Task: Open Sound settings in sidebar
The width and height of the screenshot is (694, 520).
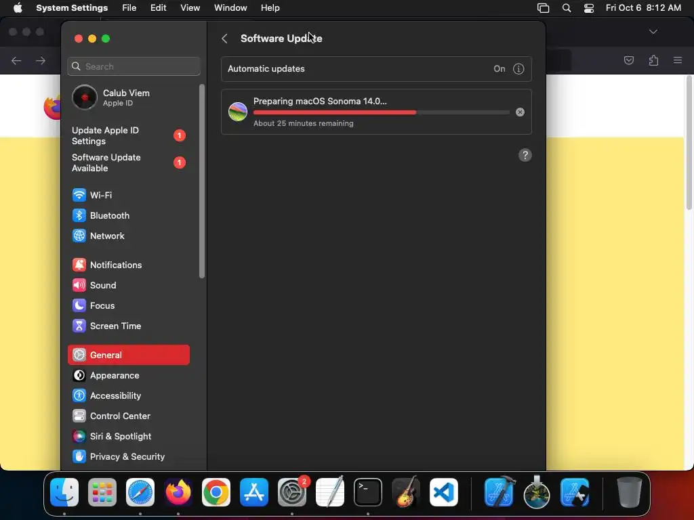Action: 129,285
